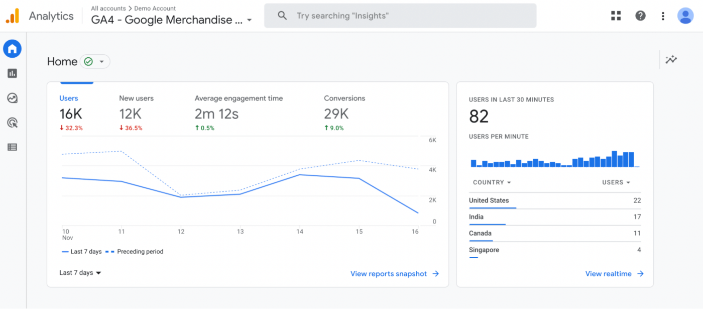Image resolution: width=703 pixels, height=309 pixels.
Task: Click the user account avatar
Action: (685, 16)
